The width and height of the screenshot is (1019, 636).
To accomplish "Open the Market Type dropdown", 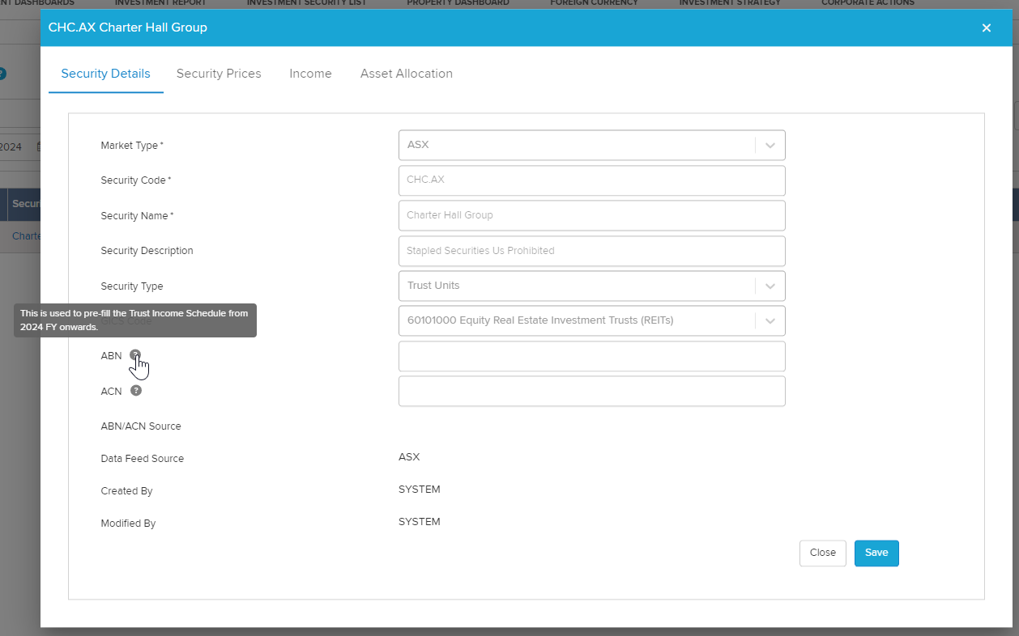I will 592,145.
